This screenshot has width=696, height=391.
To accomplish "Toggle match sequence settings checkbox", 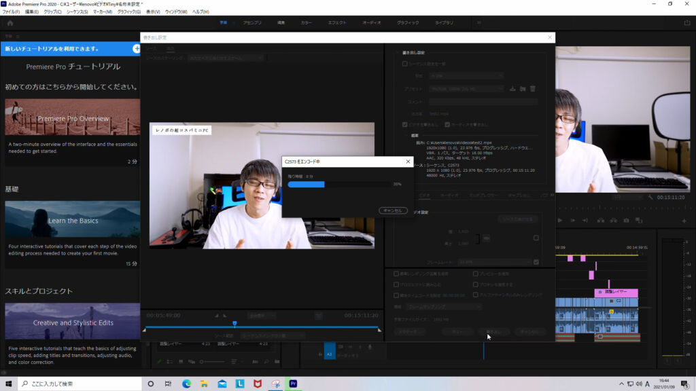I will click(405, 64).
